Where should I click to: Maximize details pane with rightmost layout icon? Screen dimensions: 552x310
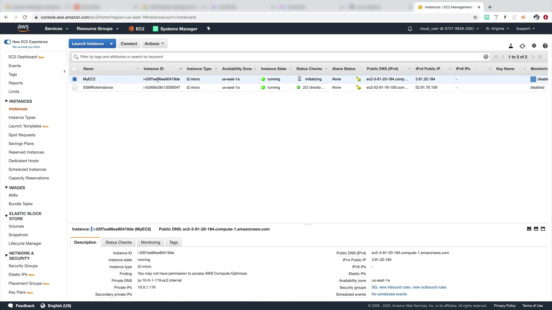click(543, 229)
